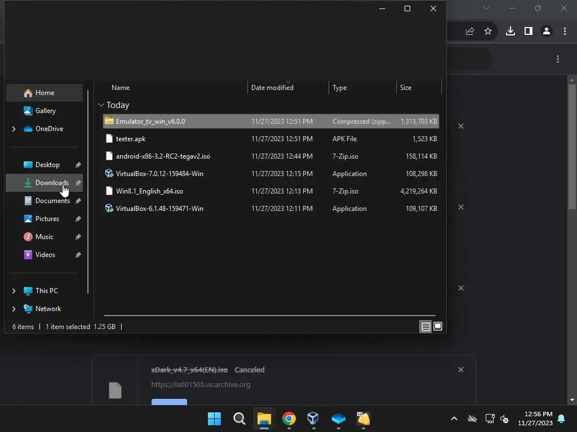Open the Documents quick access folder
The width and height of the screenshot is (577, 432).
click(45, 201)
